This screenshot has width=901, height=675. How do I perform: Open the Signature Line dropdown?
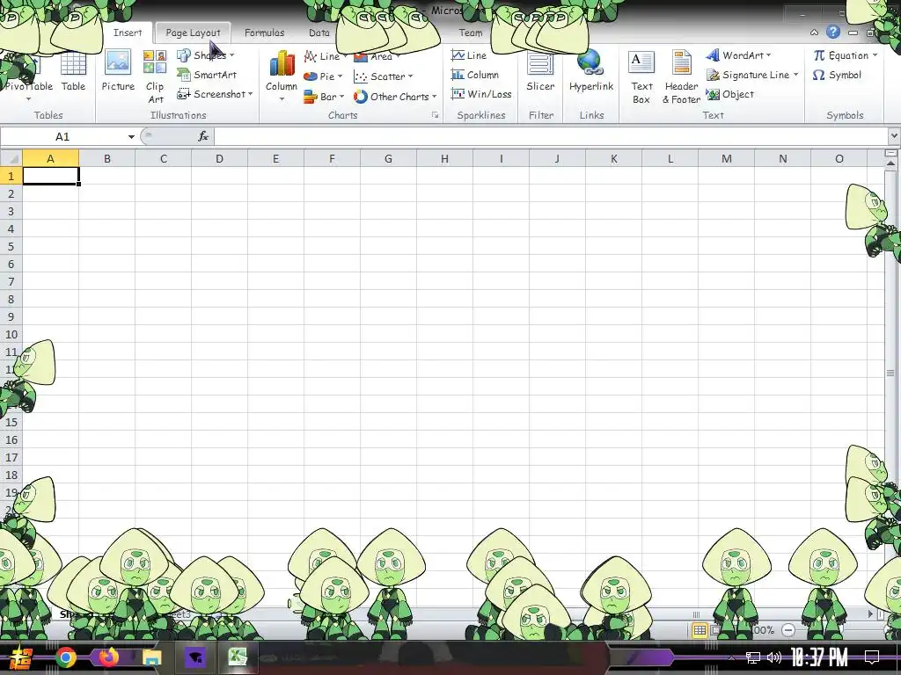pos(752,75)
